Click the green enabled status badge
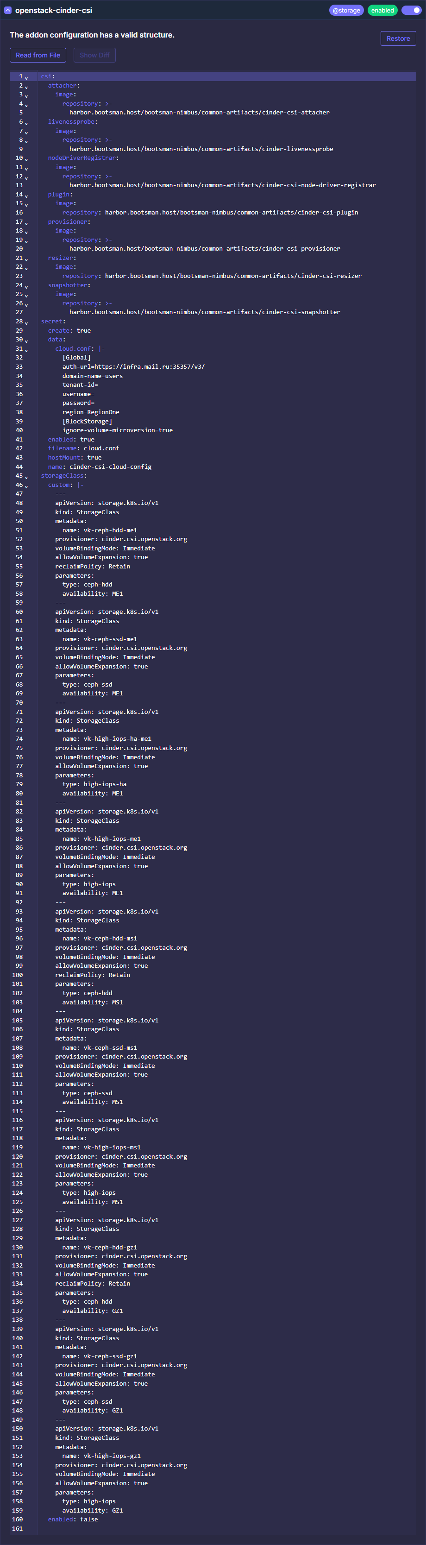Screen dimensions: 426x1545 (x=382, y=10)
